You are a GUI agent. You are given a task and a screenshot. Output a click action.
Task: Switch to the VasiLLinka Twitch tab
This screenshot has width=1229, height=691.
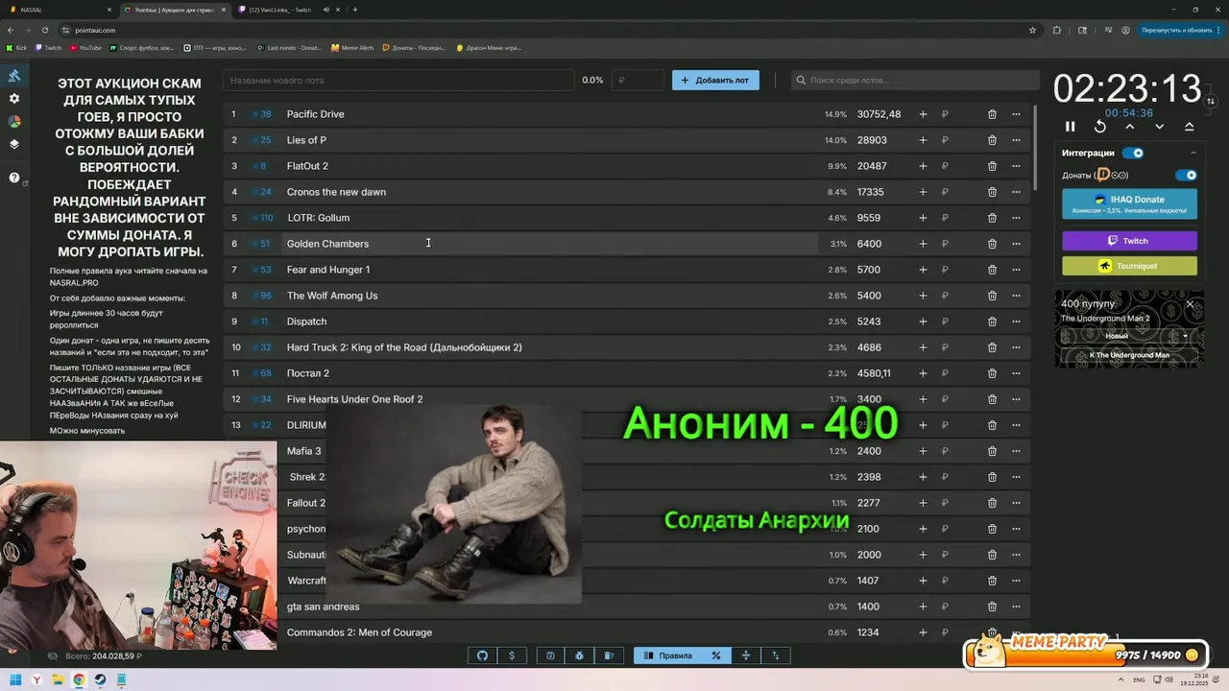288,10
